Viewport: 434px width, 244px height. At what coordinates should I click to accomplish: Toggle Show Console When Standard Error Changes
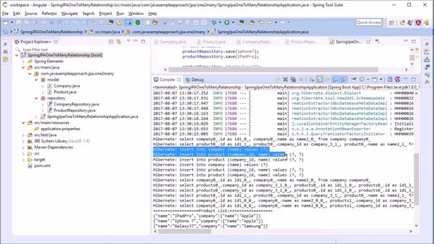point(344,80)
